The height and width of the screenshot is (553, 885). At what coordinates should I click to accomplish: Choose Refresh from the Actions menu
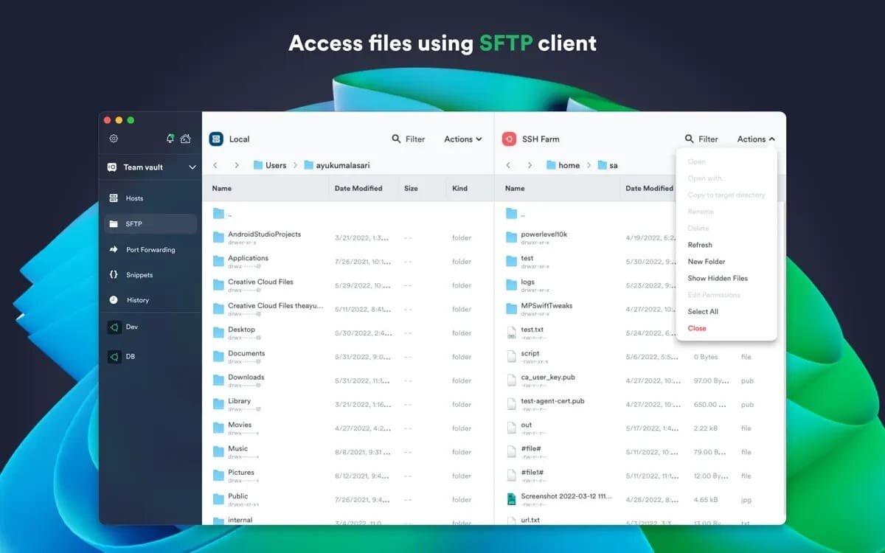700,245
